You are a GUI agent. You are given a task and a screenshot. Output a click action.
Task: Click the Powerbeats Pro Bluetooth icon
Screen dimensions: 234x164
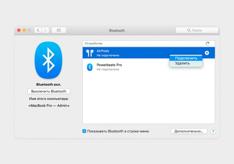pos(90,67)
